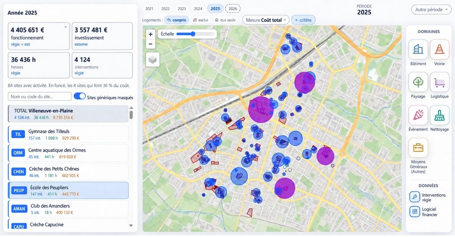Click the 929 290 € cost value
The height and width of the screenshot is (237, 455).
[70, 139]
